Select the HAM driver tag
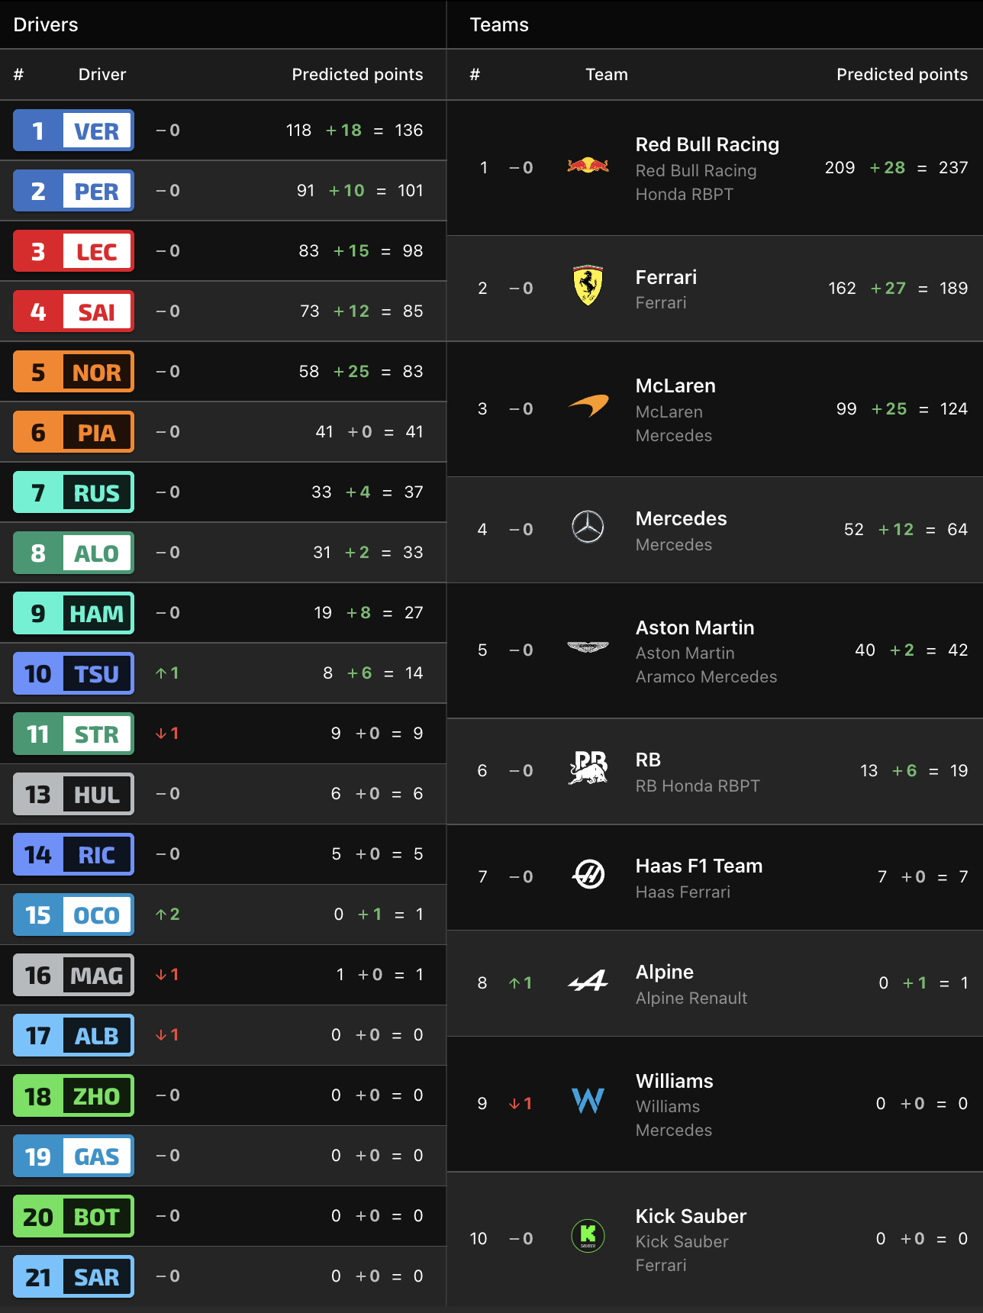Image resolution: width=983 pixels, height=1313 pixels. tap(74, 613)
